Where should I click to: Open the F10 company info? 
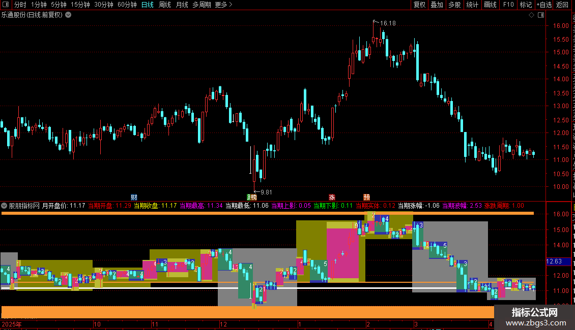[508, 5]
